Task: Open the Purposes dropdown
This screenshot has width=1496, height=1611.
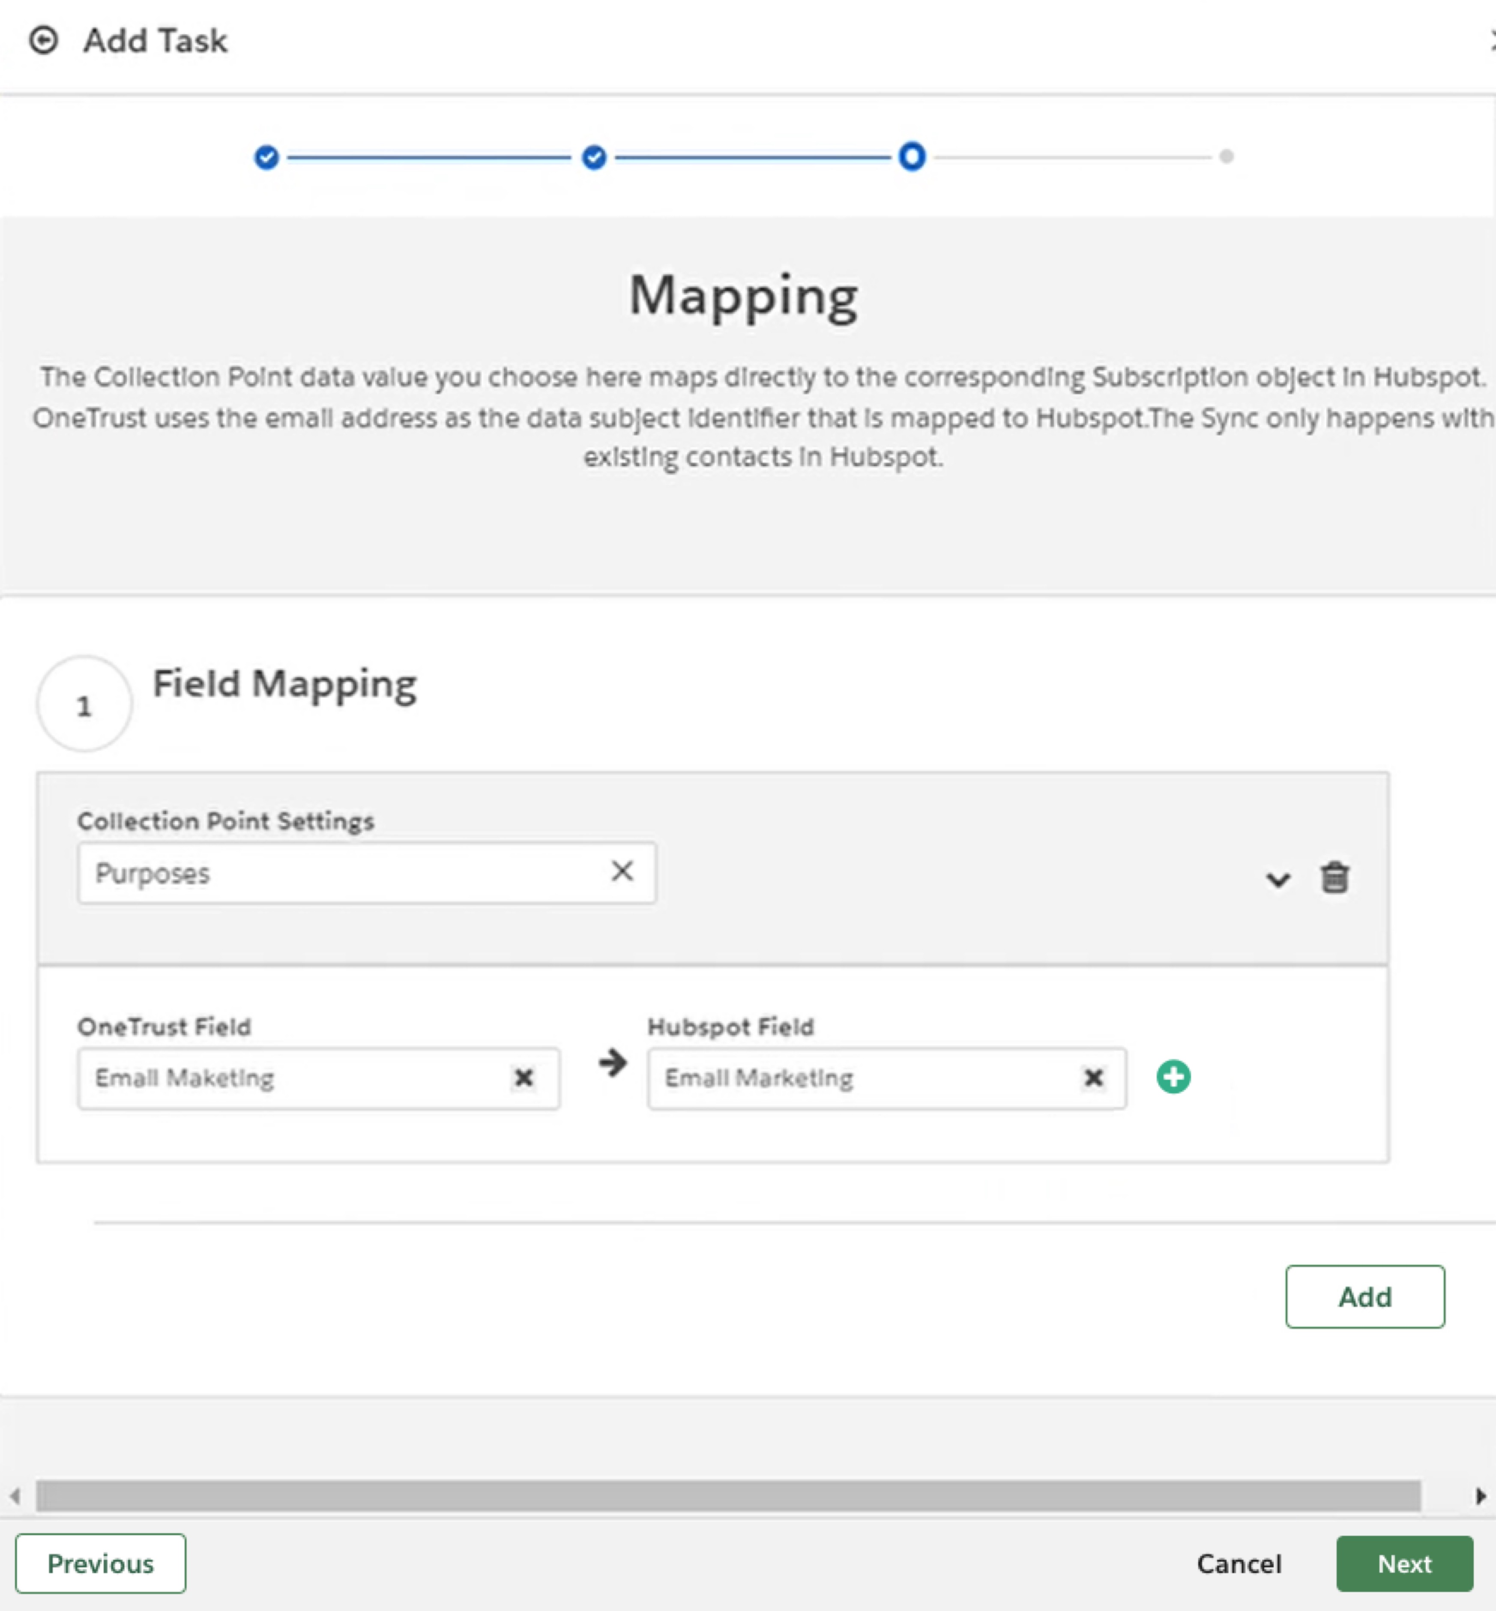Action: click(324, 873)
